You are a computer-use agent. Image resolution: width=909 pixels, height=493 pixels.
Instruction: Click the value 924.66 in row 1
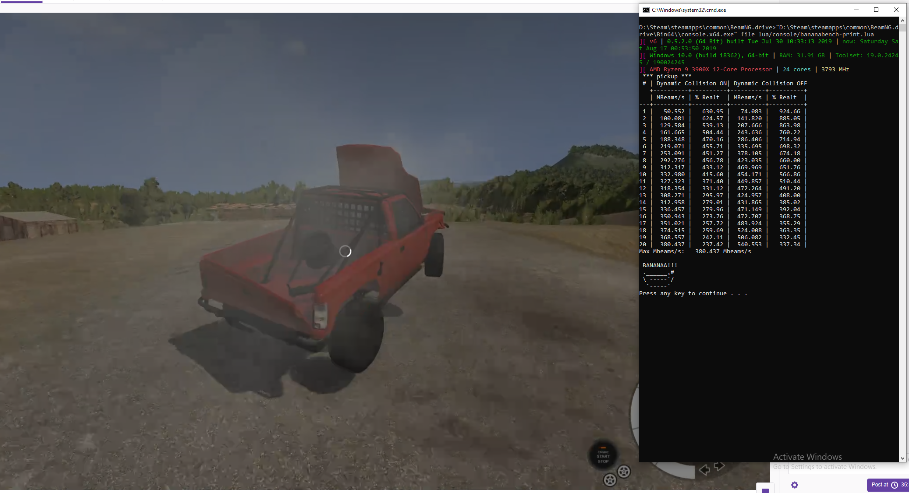pos(789,112)
